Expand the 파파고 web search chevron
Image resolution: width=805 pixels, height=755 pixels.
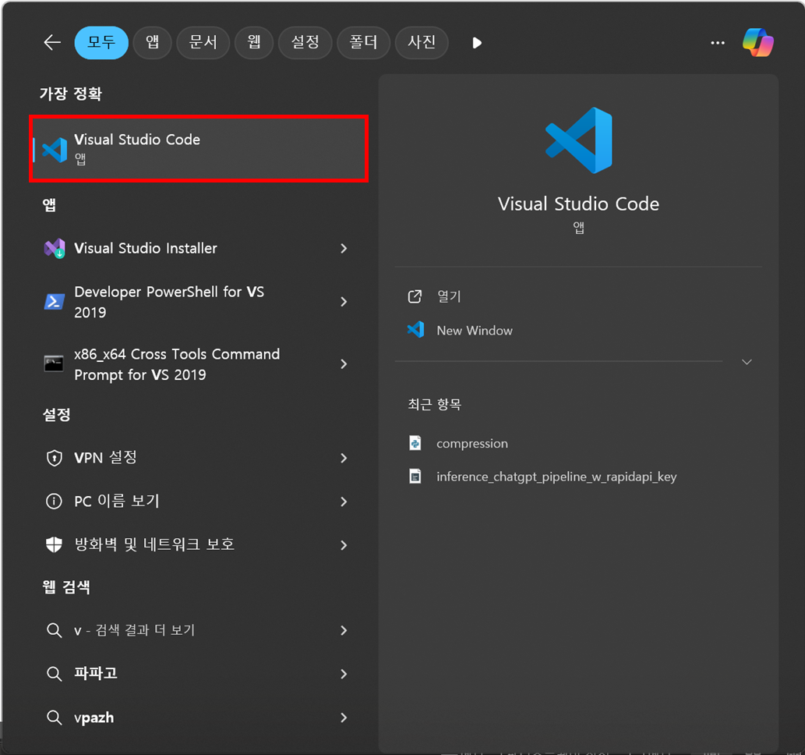[x=344, y=674]
